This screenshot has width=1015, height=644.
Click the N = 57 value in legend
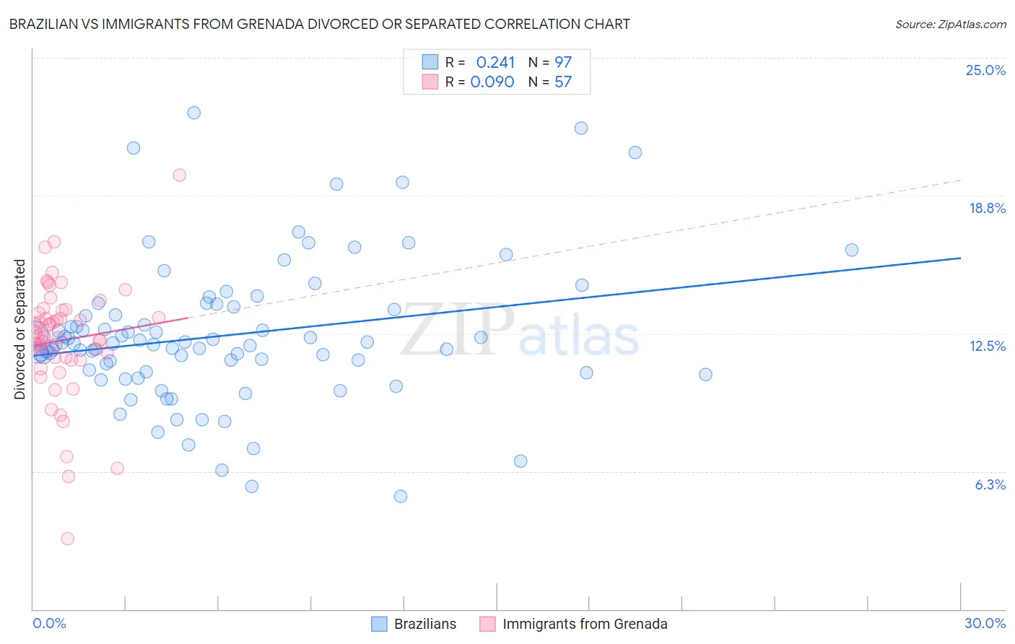click(550, 82)
